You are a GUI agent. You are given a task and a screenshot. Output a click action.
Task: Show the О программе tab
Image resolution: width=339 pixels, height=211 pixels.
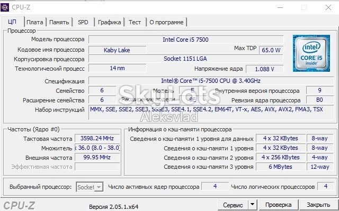[166, 22]
